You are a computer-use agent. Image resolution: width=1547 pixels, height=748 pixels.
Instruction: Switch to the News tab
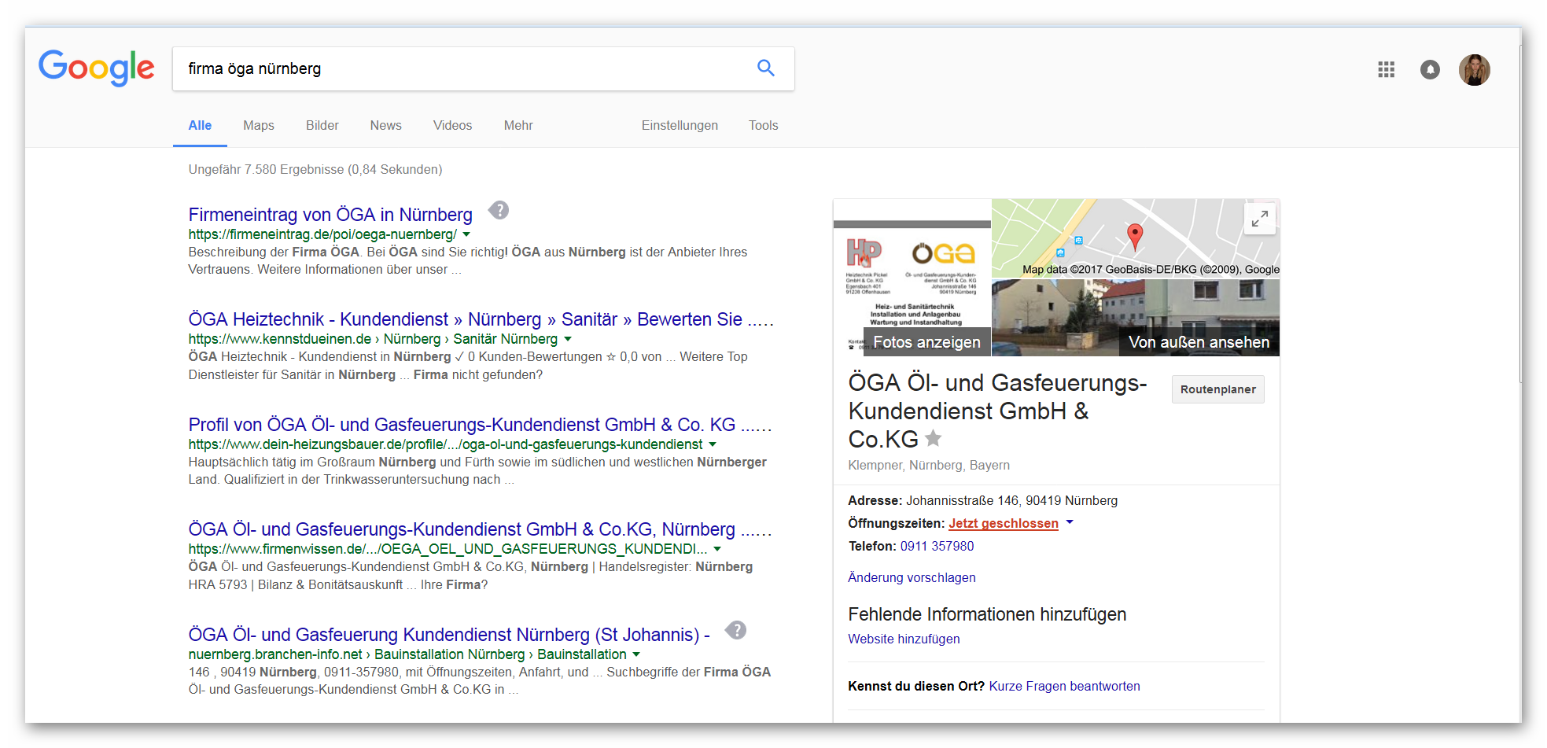(385, 126)
